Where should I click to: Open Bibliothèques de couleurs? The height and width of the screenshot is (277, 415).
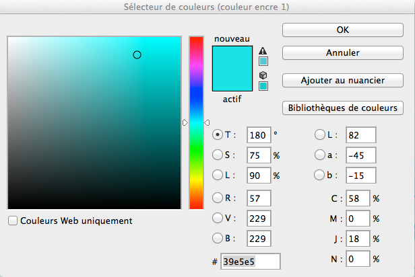pos(342,108)
